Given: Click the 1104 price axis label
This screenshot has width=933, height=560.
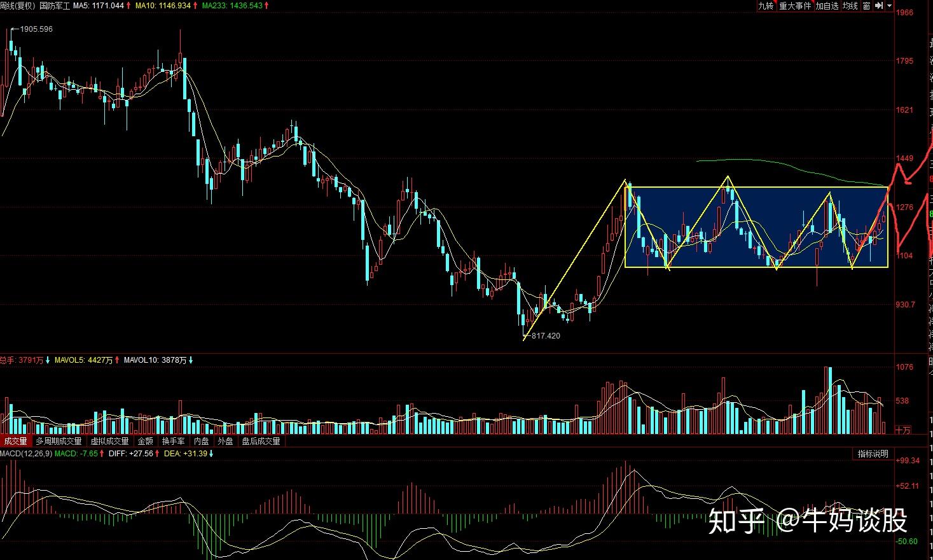Looking at the screenshot, I should [x=904, y=256].
